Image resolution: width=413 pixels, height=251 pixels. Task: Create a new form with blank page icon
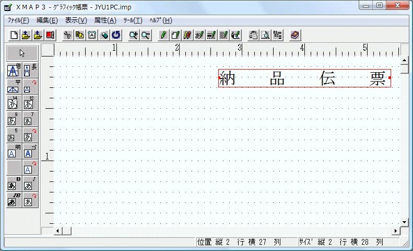[14, 35]
